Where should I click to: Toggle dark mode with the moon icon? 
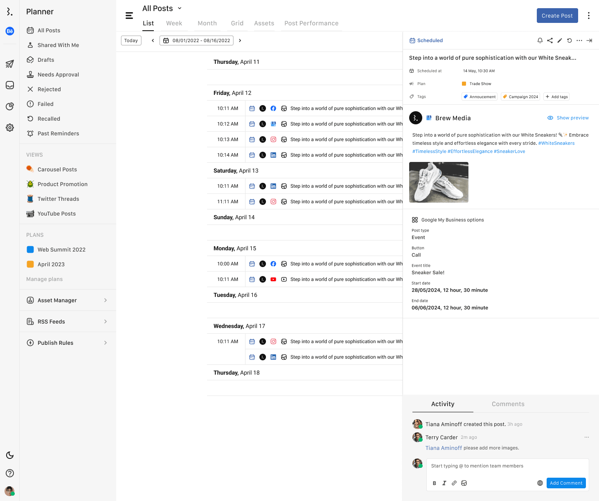pyautogui.click(x=10, y=455)
